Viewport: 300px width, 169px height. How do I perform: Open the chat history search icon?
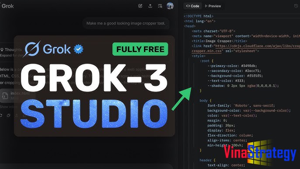coord(160,6)
